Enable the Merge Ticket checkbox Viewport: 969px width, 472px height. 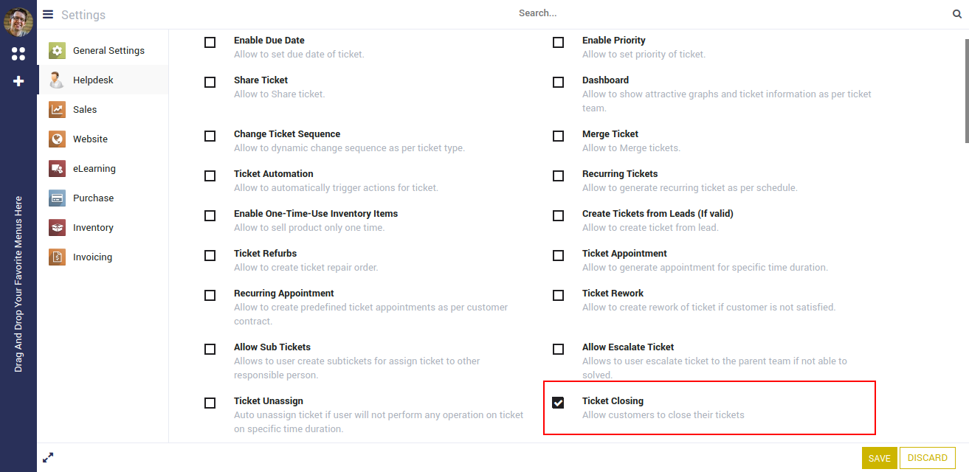click(558, 136)
